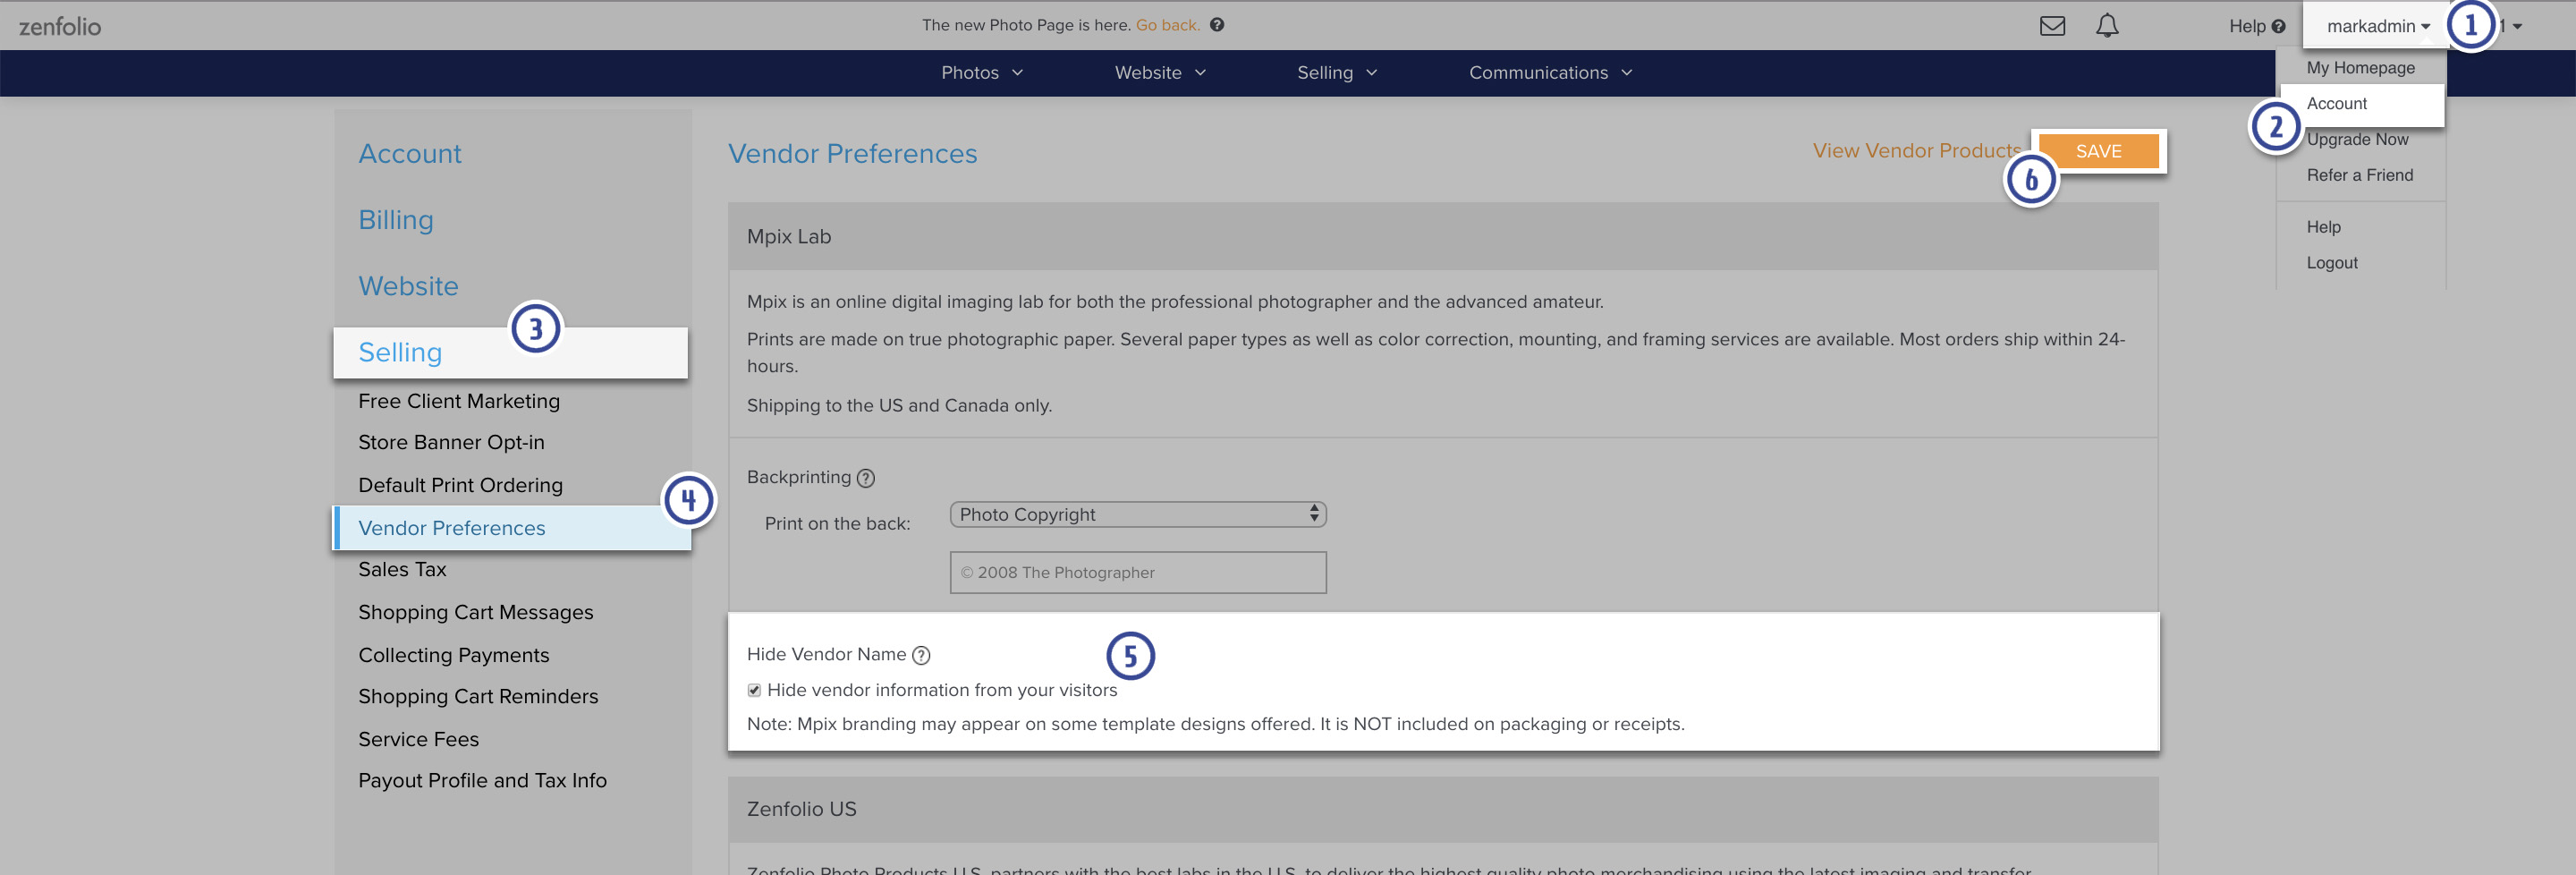The width and height of the screenshot is (2576, 875).
Task: Open Service Fees page
Action: coord(418,739)
